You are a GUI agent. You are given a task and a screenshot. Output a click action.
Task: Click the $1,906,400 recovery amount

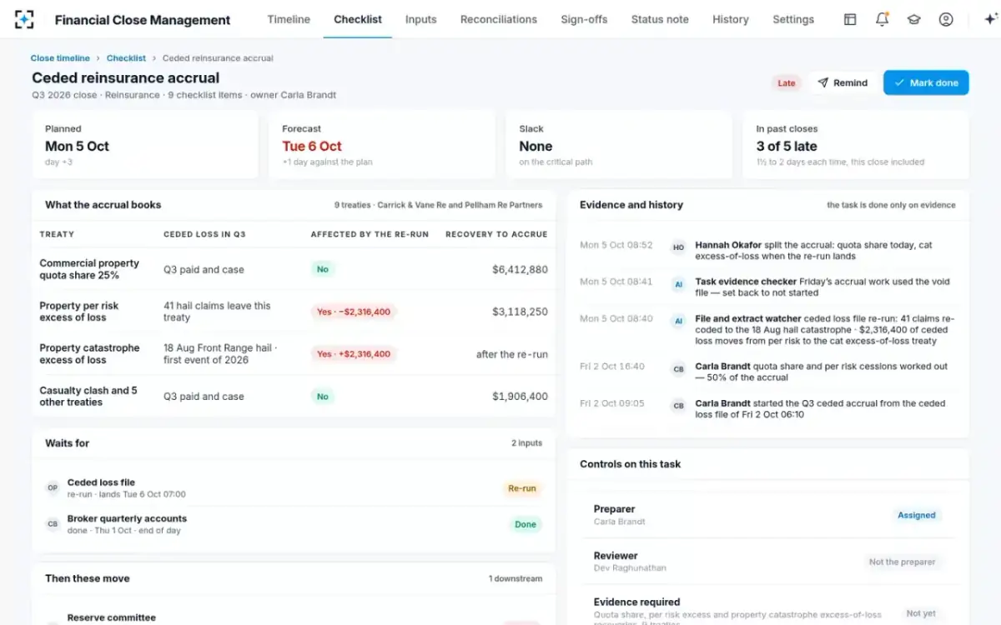[x=520, y=397]
